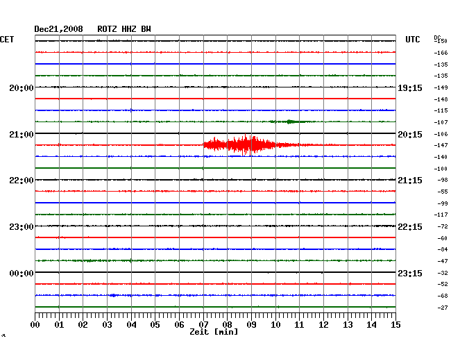Click the DC value -68
The width and height of the screenshot is (451, 343).
click(443, 296)
